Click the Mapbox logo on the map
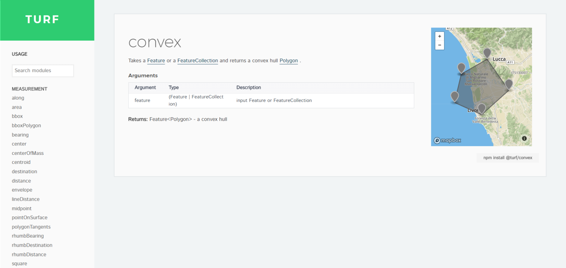This screenshot has width=566, height=268. click(x=447, y=140)
